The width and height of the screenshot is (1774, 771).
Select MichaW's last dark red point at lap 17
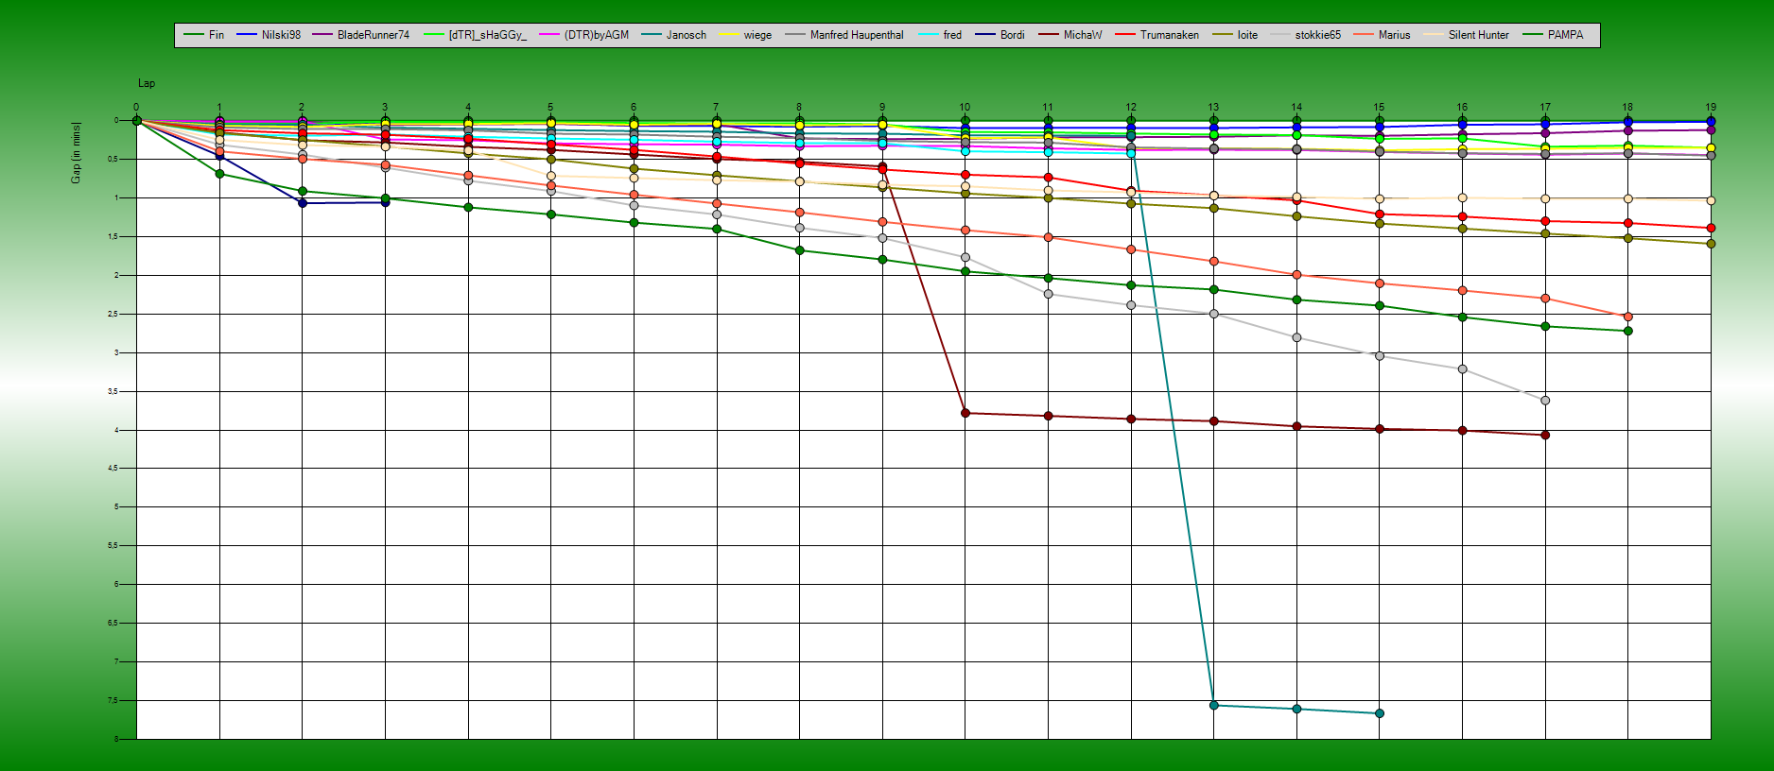1545,435
